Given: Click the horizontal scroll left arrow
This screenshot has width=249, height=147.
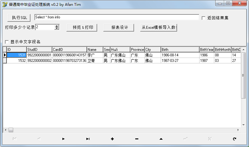Looking at the screenshot, I should point(6,130).
